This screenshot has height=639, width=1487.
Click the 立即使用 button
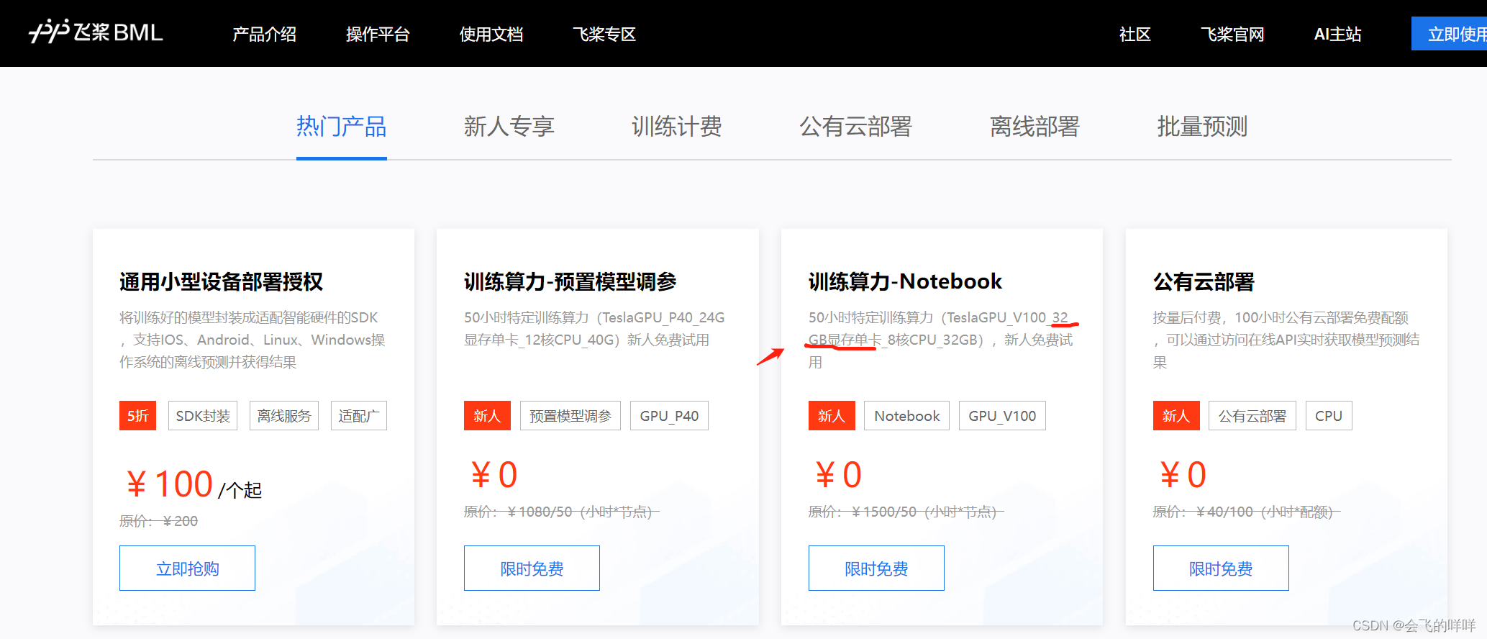1450,34
